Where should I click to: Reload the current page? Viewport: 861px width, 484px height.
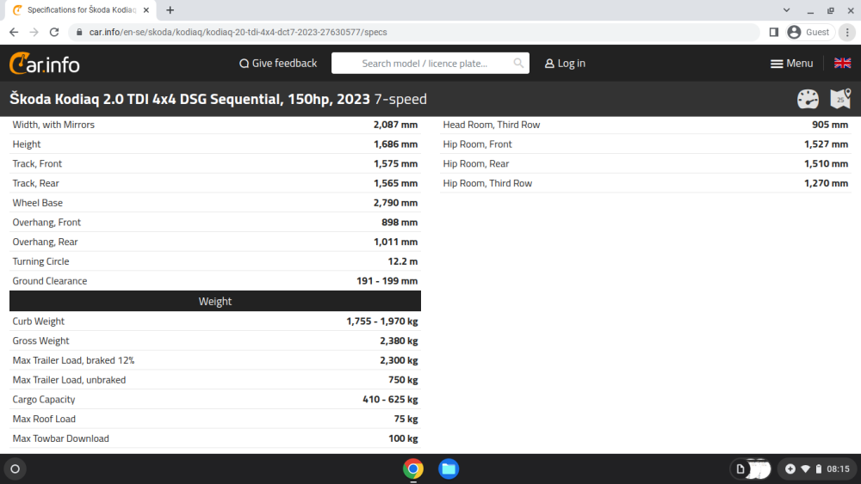pyautogui.click(x=53, y=33)
